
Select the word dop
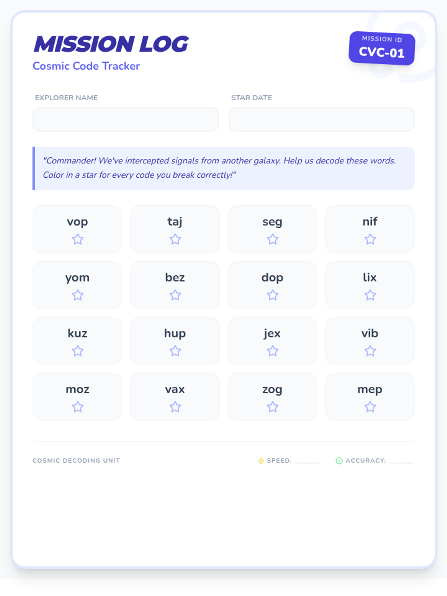[272, 278]
